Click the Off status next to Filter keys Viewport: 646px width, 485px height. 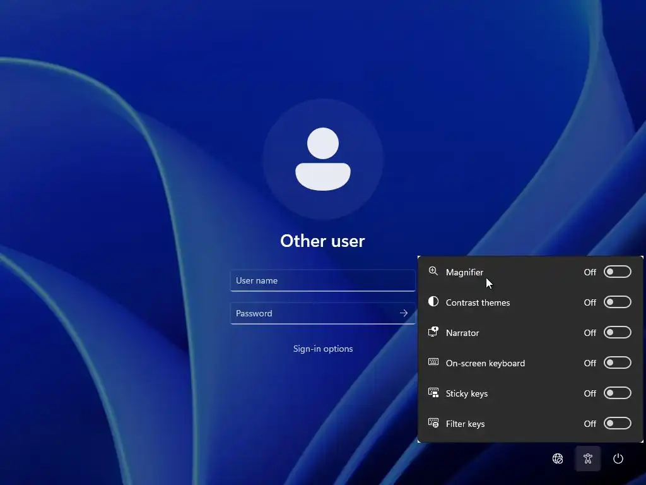590,424
